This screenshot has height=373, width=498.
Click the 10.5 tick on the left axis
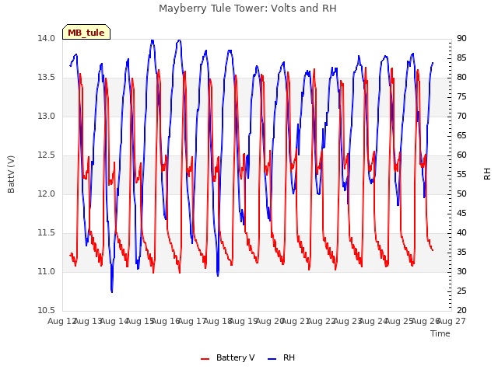coord(47,311)
